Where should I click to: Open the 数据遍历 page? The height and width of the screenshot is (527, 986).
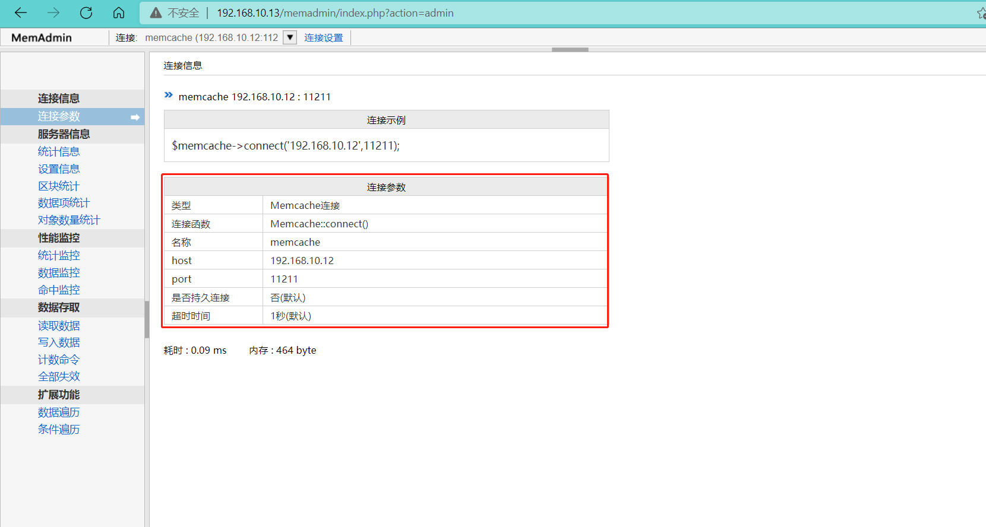tap(59, 412)
